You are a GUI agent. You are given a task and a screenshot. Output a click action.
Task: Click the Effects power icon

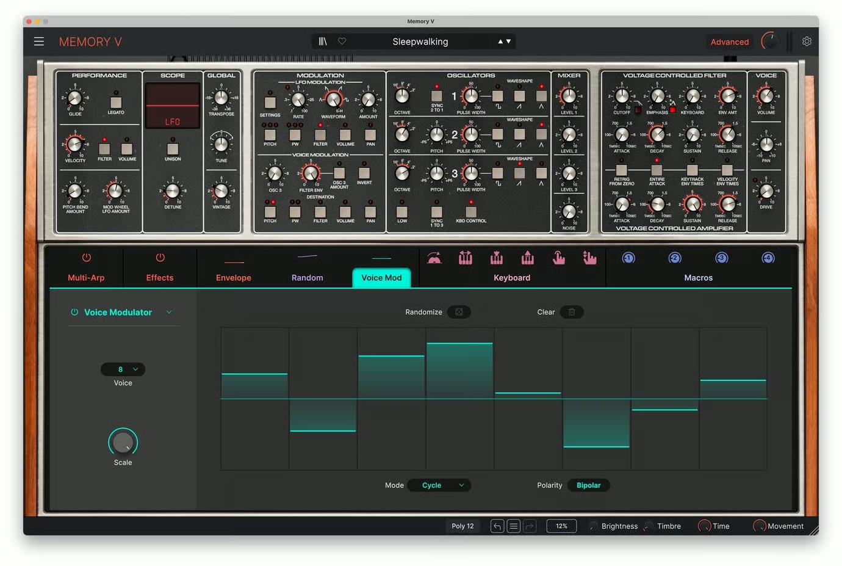point(160,258)
